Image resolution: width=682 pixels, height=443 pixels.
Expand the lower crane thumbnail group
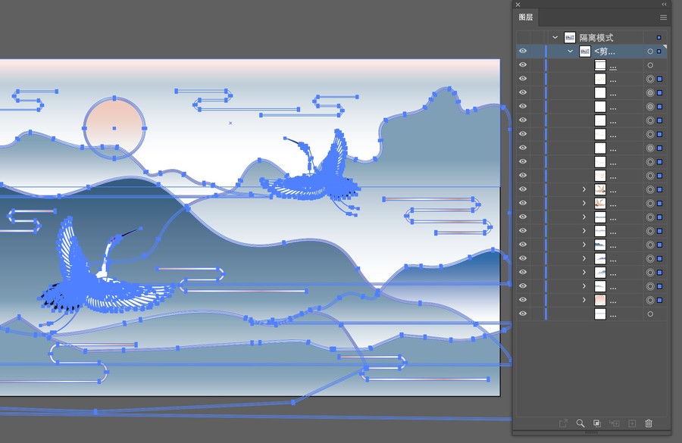(584, 203)
